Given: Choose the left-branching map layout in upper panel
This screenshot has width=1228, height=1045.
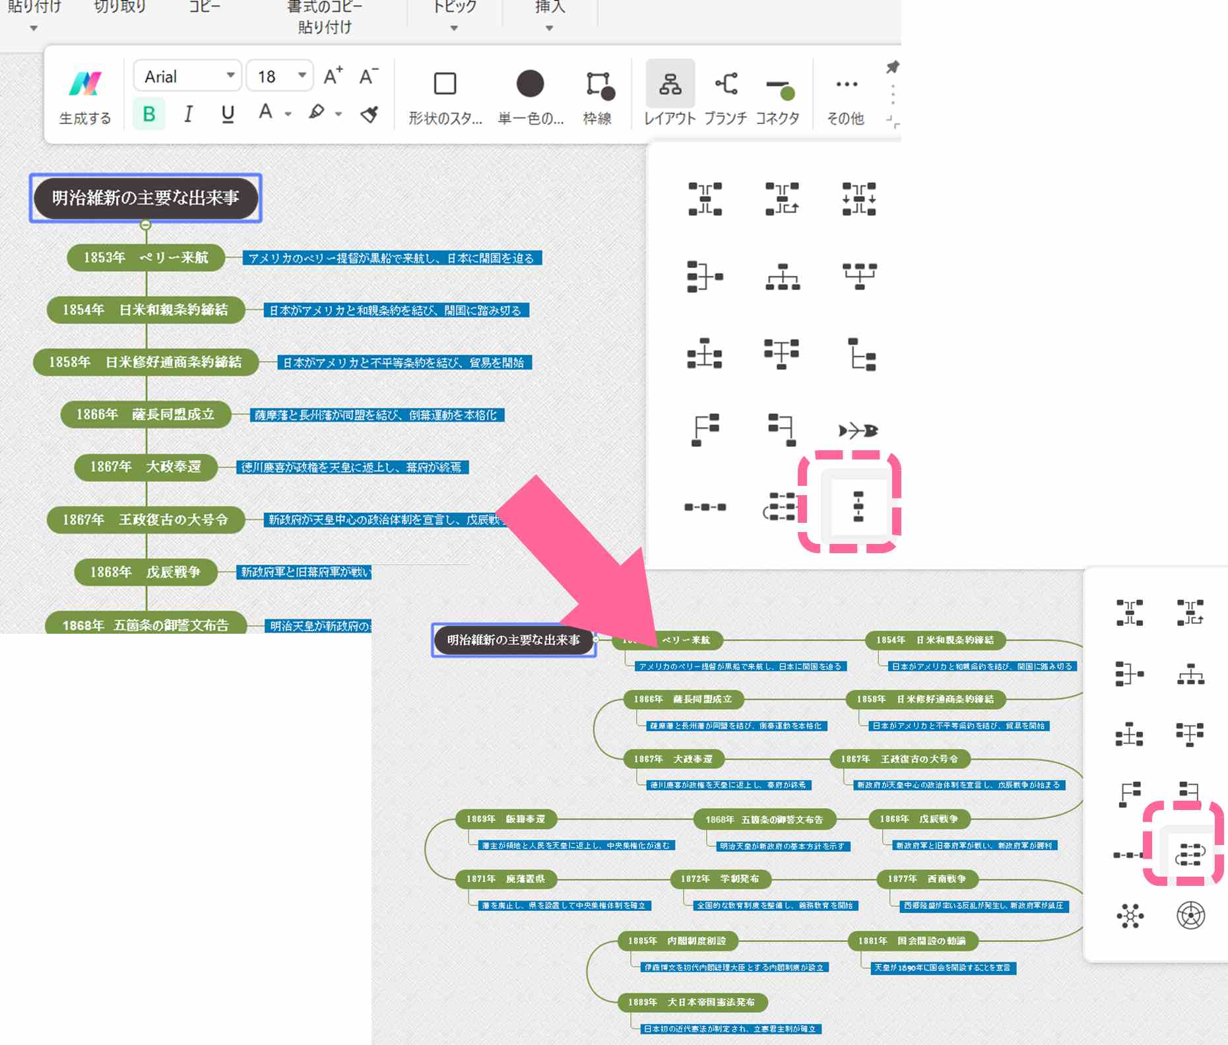Looking at the screenshot, I should pos(705,276).
